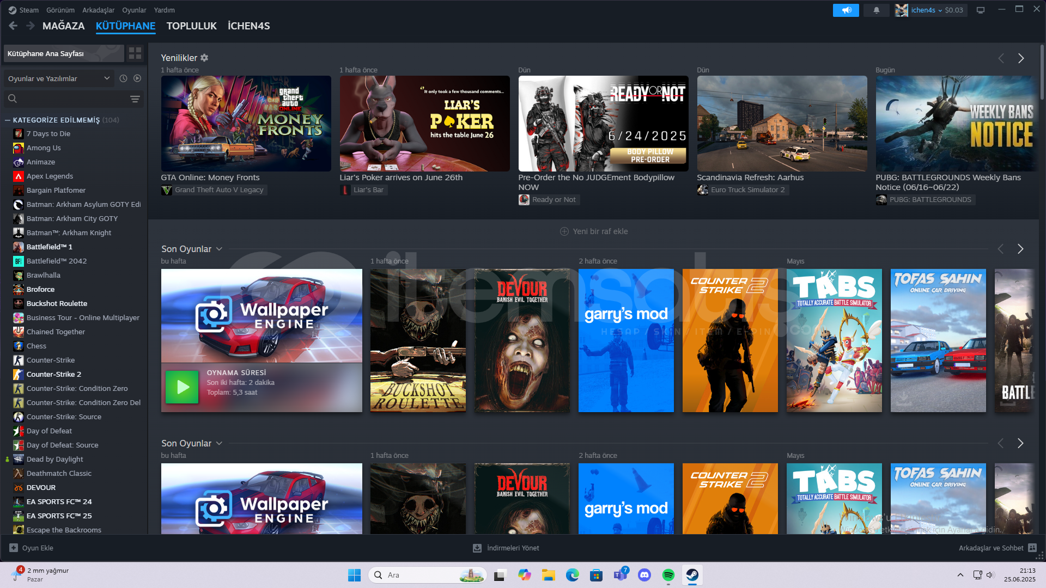Expand the second Son Oyunlar shelf dropdown
This screenshot has width=1046, height=588.
coord(219,443)
